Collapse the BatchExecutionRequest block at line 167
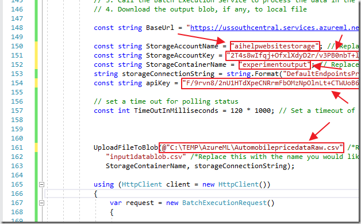The width and height of the screenshot is (361, 224). [41, 203]
